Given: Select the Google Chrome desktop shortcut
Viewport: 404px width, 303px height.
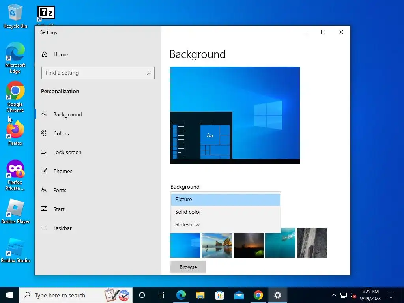Looking at the screenshot, I should 15,97.
